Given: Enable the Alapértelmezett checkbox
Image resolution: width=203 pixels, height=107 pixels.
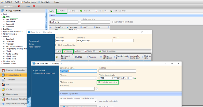Looking at the screenshot, I should [61, 82].
